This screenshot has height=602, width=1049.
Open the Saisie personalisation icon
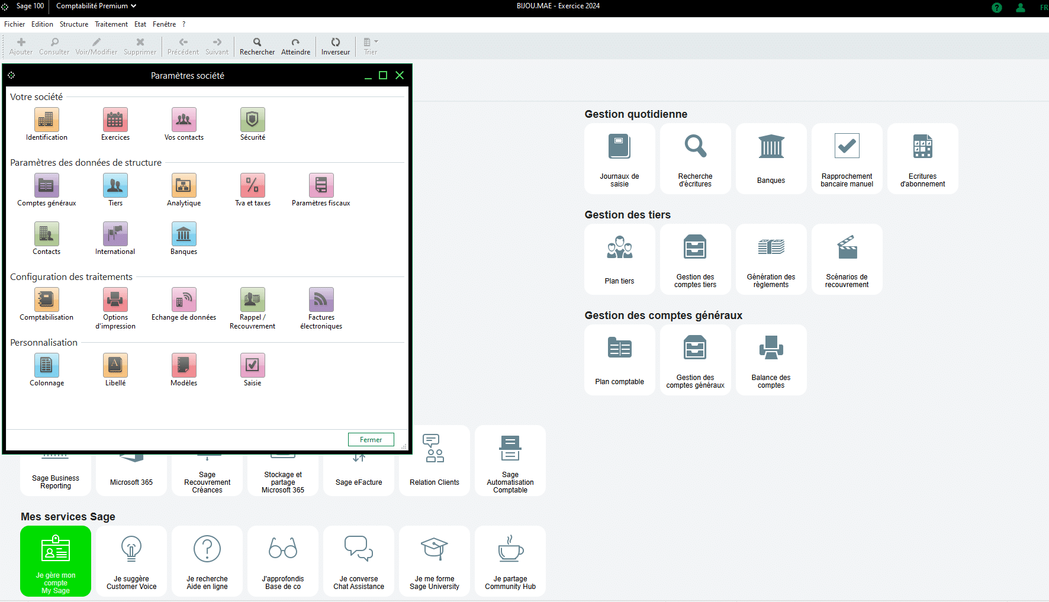(253, 365)
